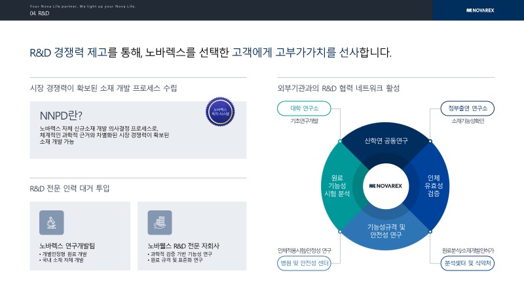Click the '개별인정형 원료 개발' bullet

point(63,254)
